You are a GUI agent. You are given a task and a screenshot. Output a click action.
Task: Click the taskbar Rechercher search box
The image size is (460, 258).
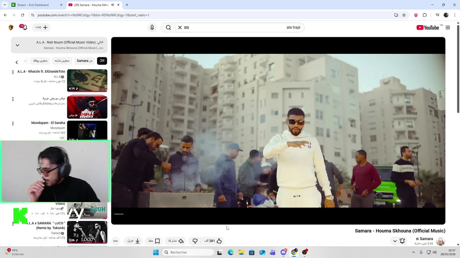coord(188,252)
